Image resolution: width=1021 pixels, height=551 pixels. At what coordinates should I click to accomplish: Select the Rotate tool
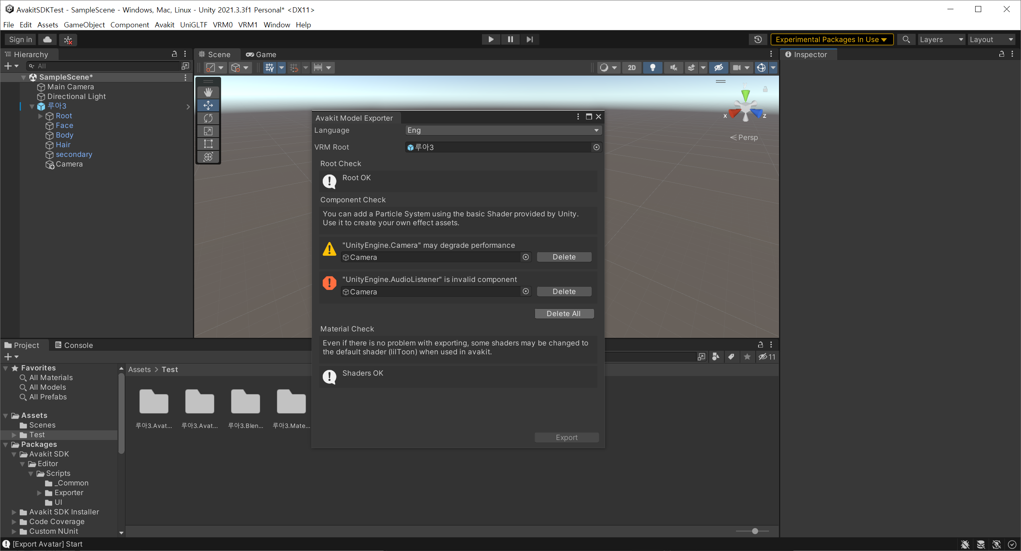208,118
